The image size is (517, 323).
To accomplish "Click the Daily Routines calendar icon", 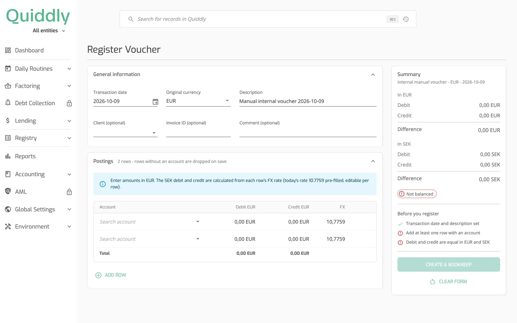I will pos(8,68).
